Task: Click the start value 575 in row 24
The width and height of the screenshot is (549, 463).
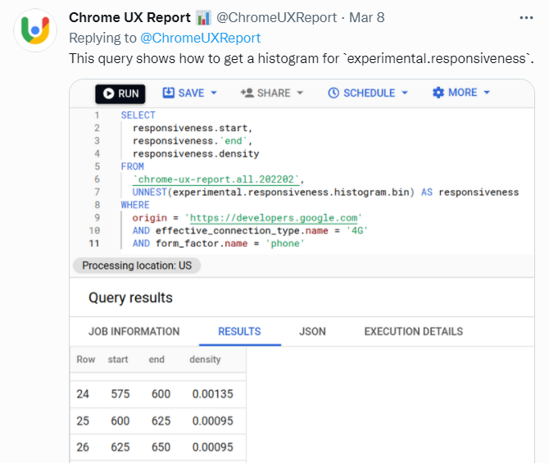Action: 120,394
